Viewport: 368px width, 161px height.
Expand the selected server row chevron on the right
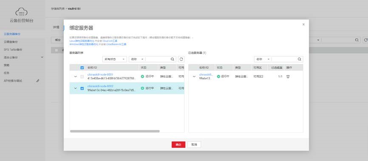[x=194, y=76]
